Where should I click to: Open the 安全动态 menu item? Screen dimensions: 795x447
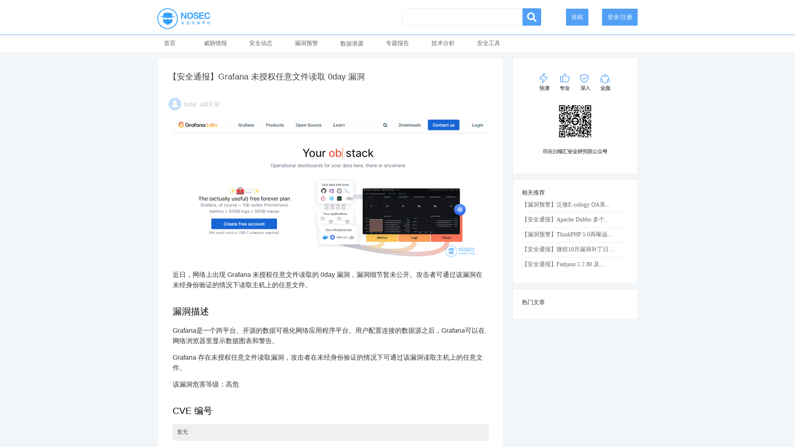(261, 43)
